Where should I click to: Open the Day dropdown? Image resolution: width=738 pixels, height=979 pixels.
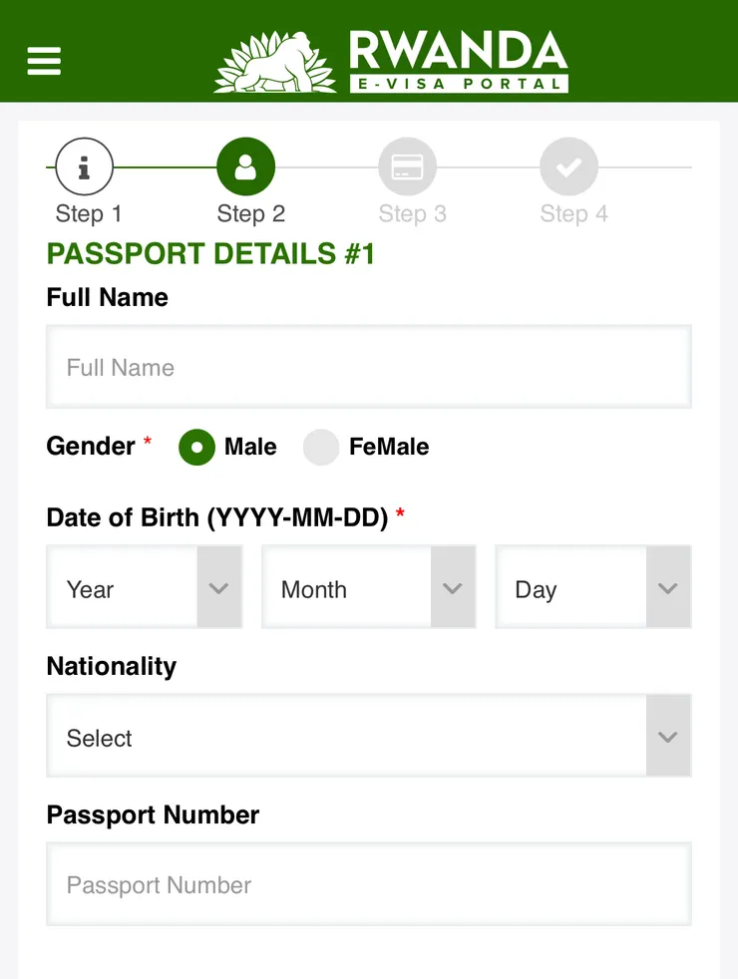(592, 588)
